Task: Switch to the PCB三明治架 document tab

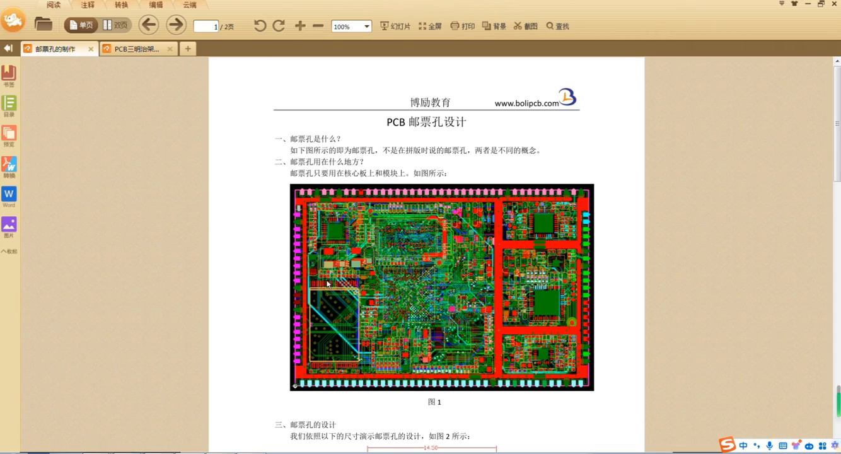Action: [136, 49]
